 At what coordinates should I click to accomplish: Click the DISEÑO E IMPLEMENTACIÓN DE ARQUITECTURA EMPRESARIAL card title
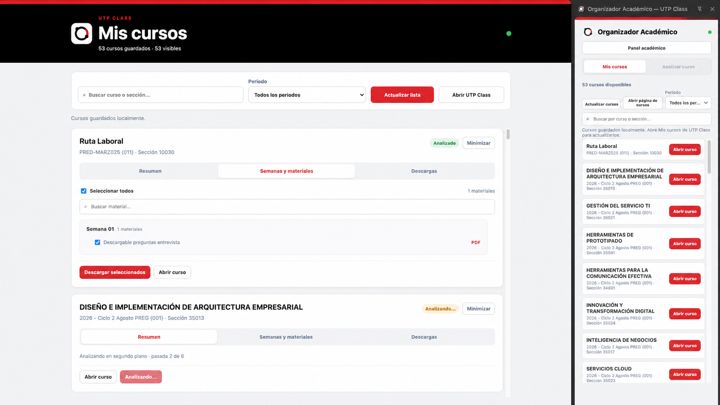click(x=191, y=307)
